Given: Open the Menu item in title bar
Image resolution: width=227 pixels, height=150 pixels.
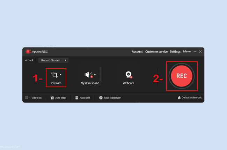Looking at the screenshot, I should point(187,52).
